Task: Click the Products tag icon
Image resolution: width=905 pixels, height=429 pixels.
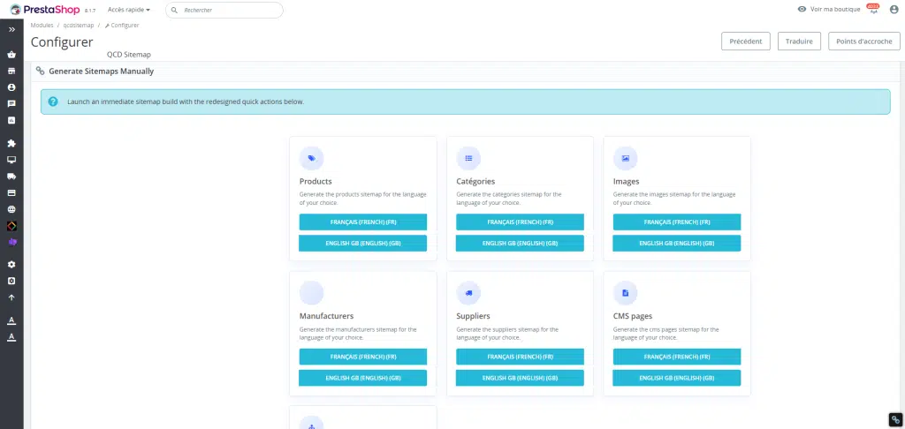Action: click(x=312, y=158)
